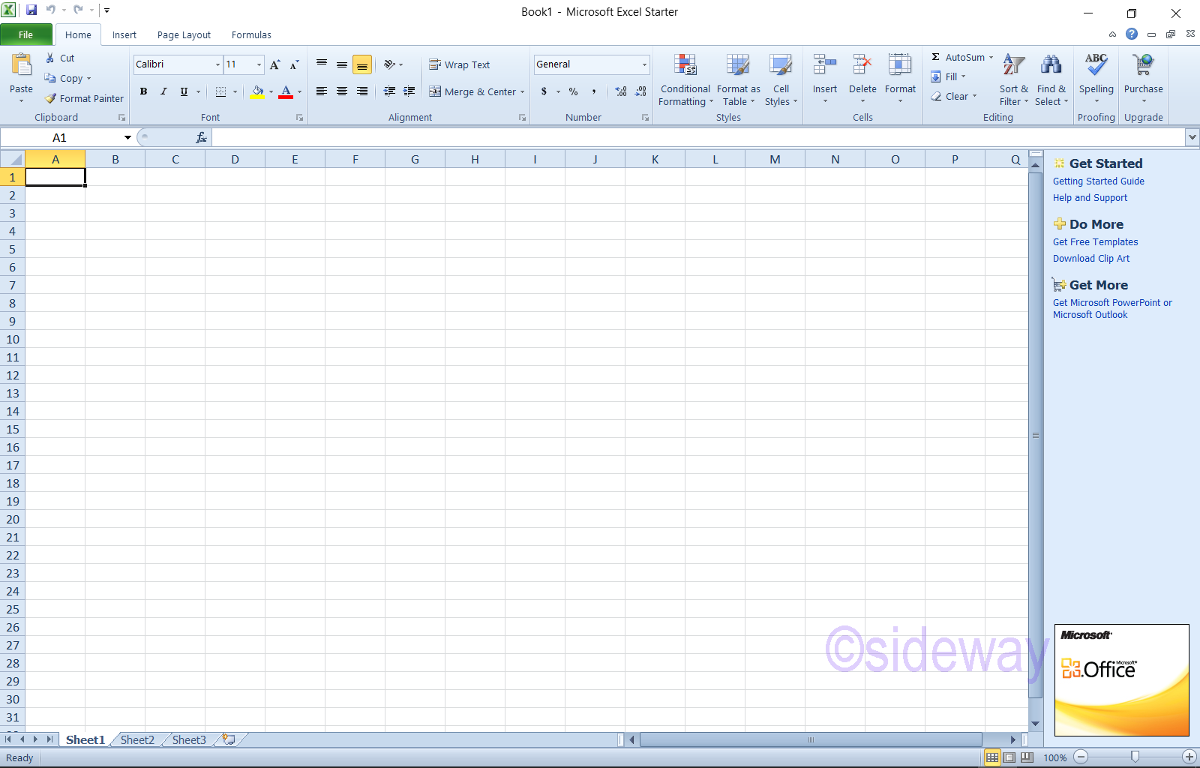
Task: Open the General number format dropdown
Action: pyautogui.click(x=644, y=64)
